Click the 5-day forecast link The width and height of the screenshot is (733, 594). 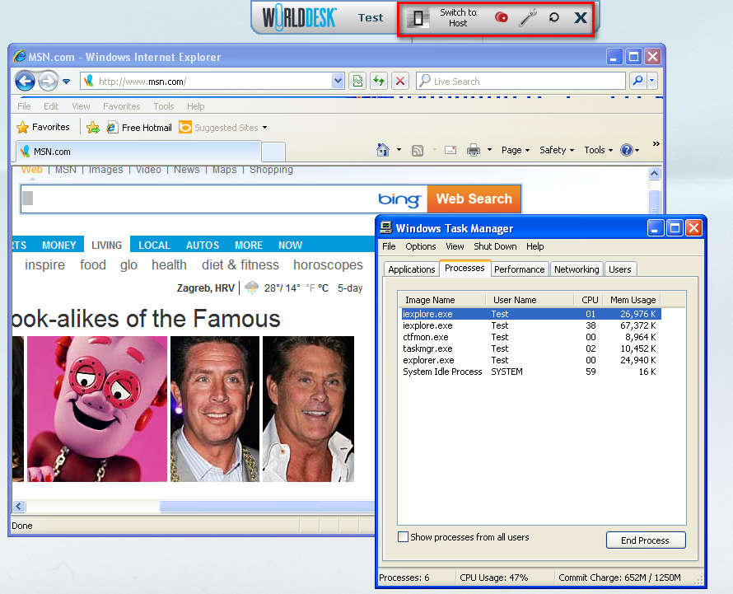pos(350,288)
